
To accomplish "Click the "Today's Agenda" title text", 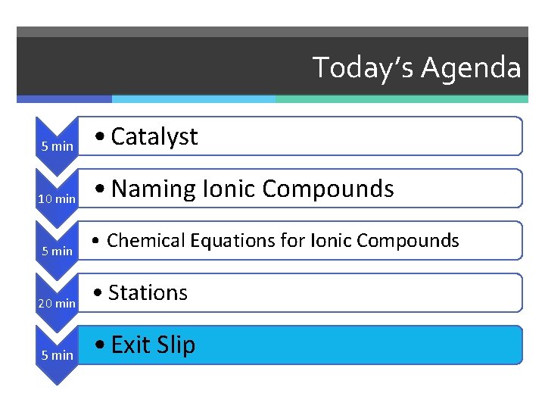I will (417, 67).
